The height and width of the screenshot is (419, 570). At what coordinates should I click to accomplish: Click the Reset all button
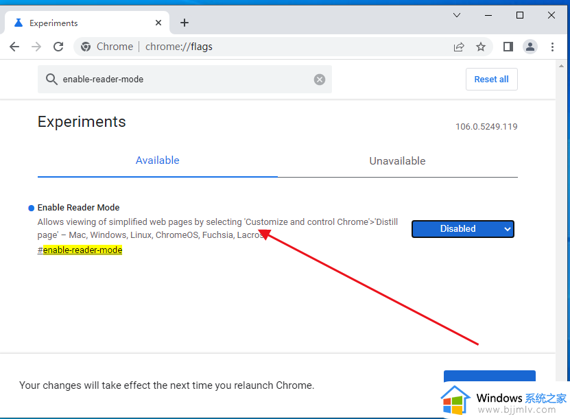(x=492, y=80)
